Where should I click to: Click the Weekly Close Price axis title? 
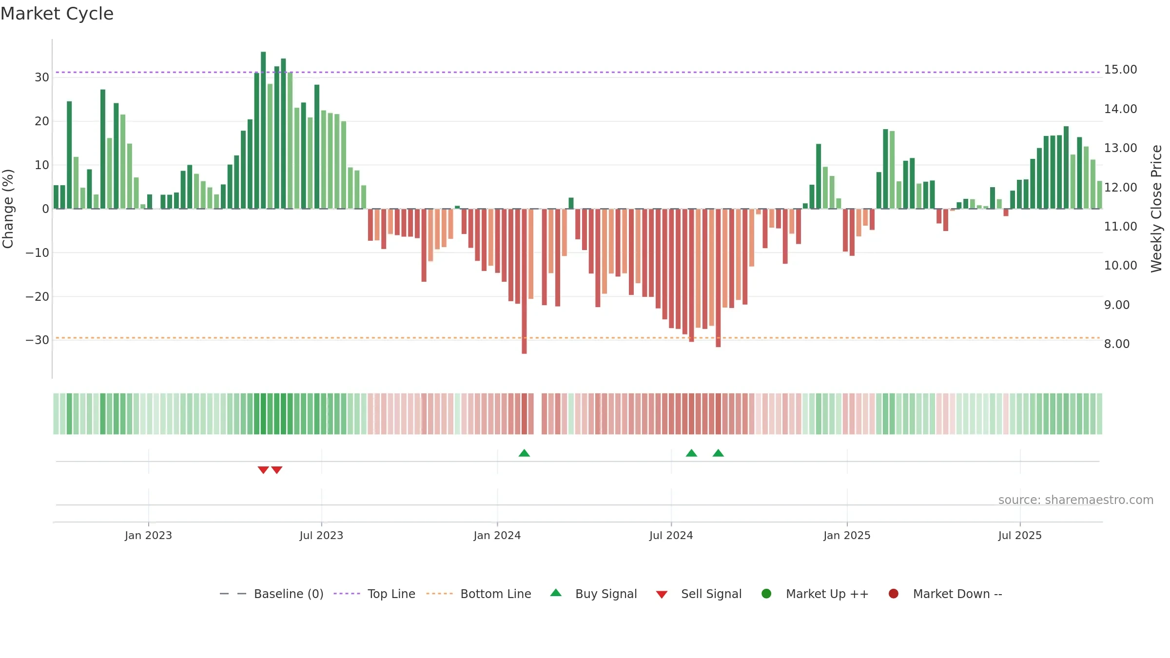click(x=1156, y=209)
